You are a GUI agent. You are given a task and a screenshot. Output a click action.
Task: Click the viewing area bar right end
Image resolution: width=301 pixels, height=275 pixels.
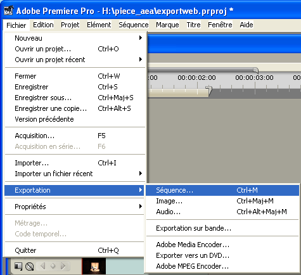(255, 70)
